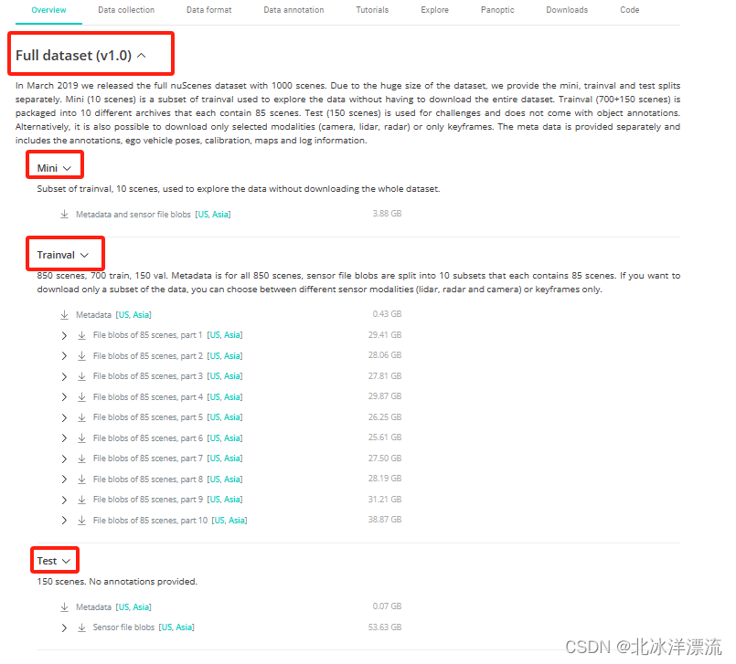Click download icon for part 3 blobs
The width and height of the screenshot is (736, 664).
[x=81, y=376]
